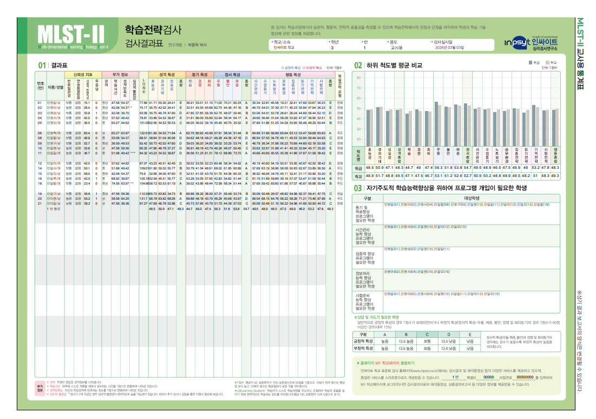Select student row 11 안일일/여
Image resolution: width=596 pixels, height=419 pixels.
(189, 153)
